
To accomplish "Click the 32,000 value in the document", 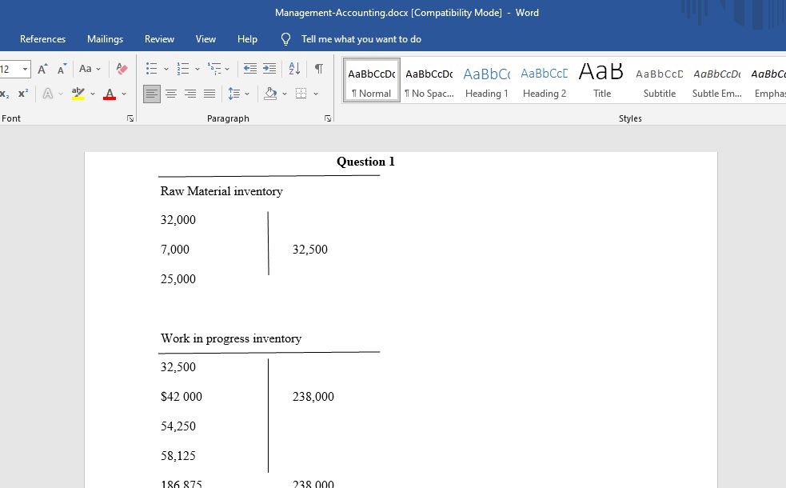I will tap(178, 220).
